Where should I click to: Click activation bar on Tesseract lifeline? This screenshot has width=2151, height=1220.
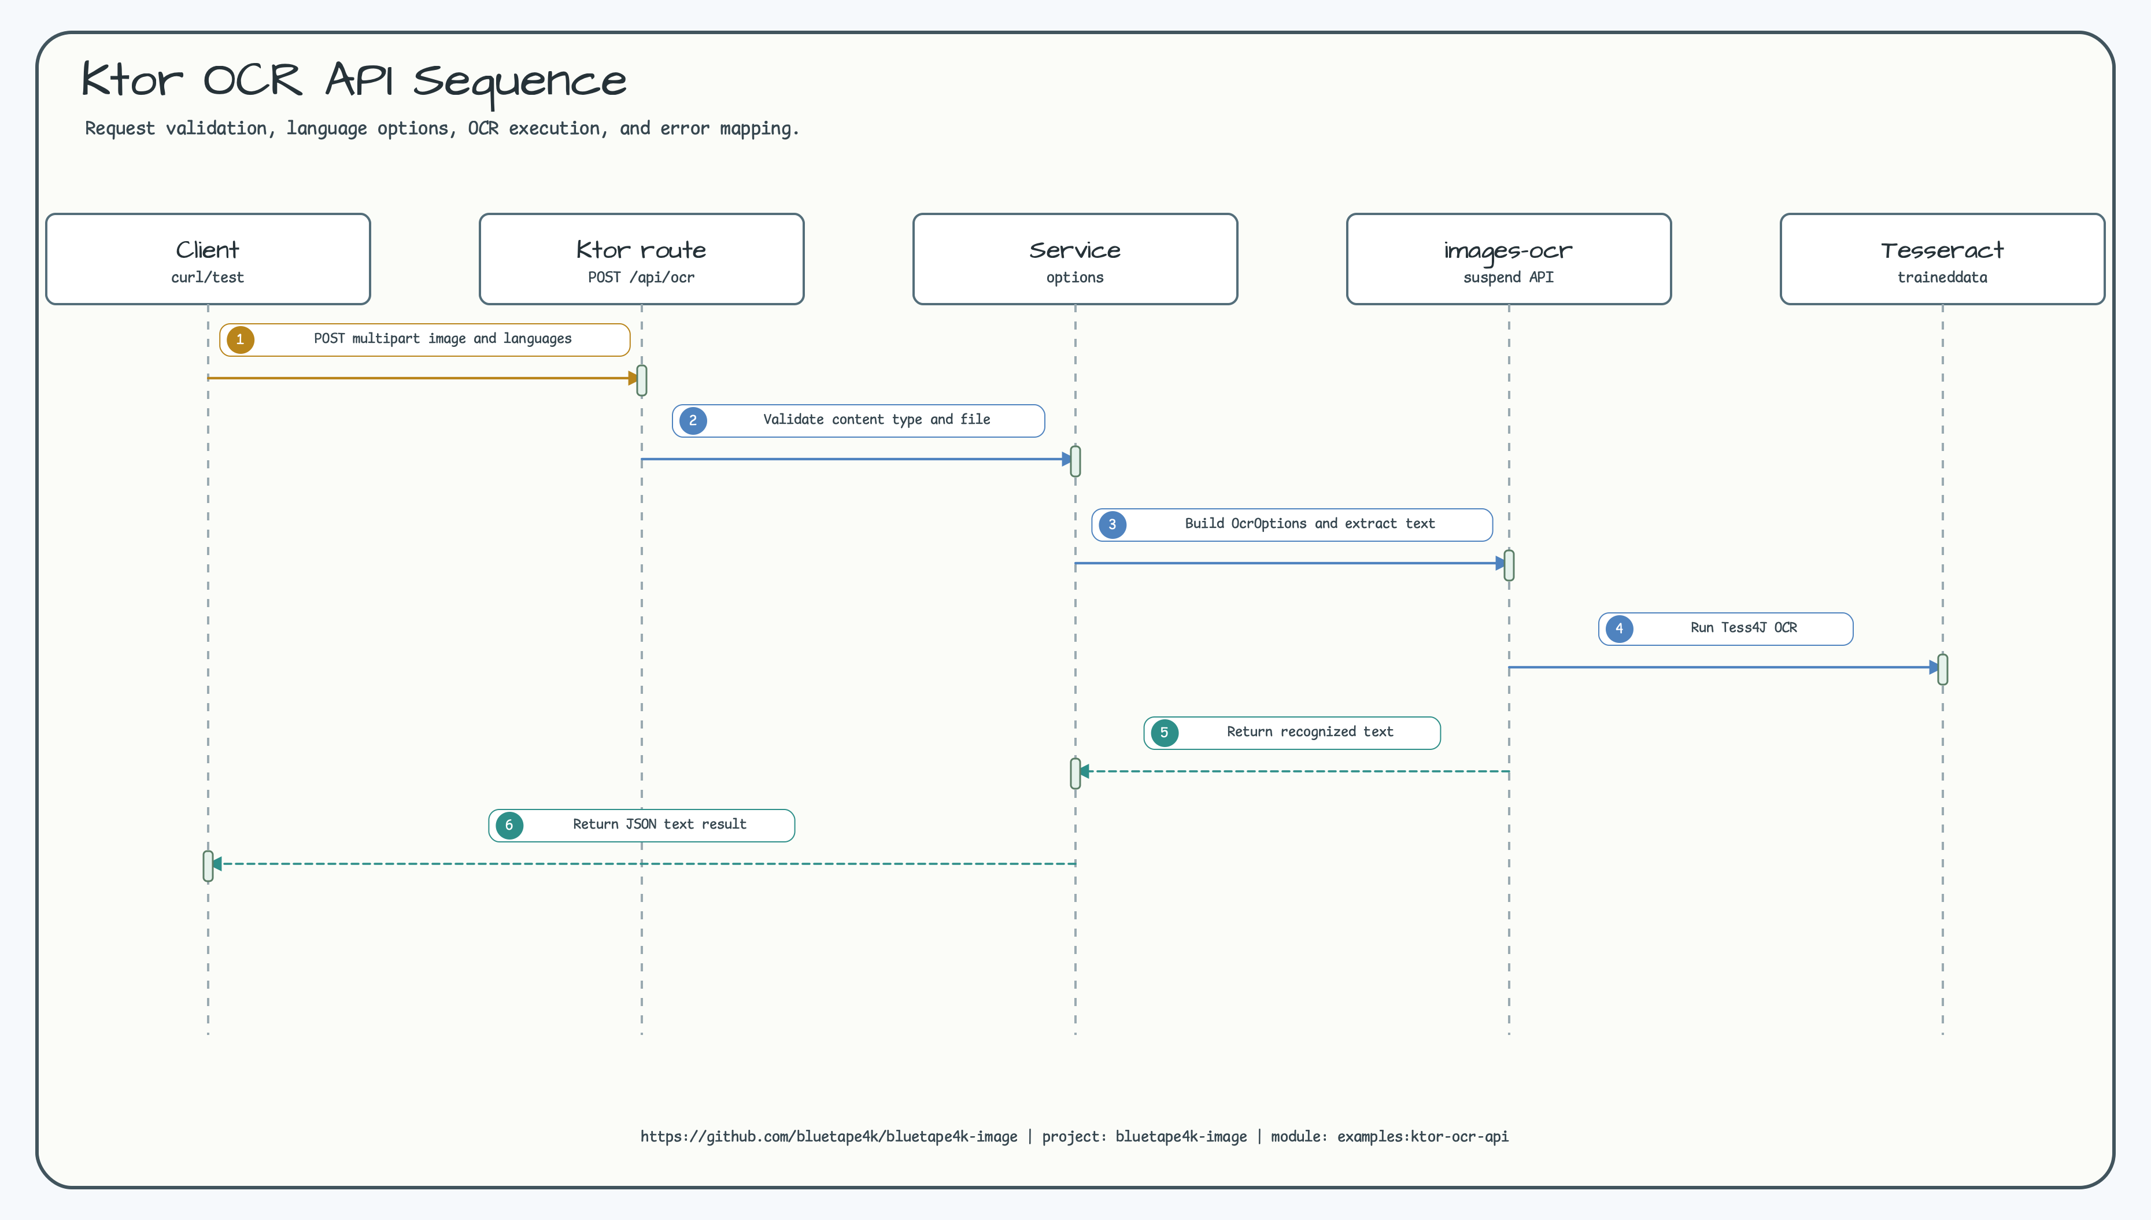coord(1942,670)
